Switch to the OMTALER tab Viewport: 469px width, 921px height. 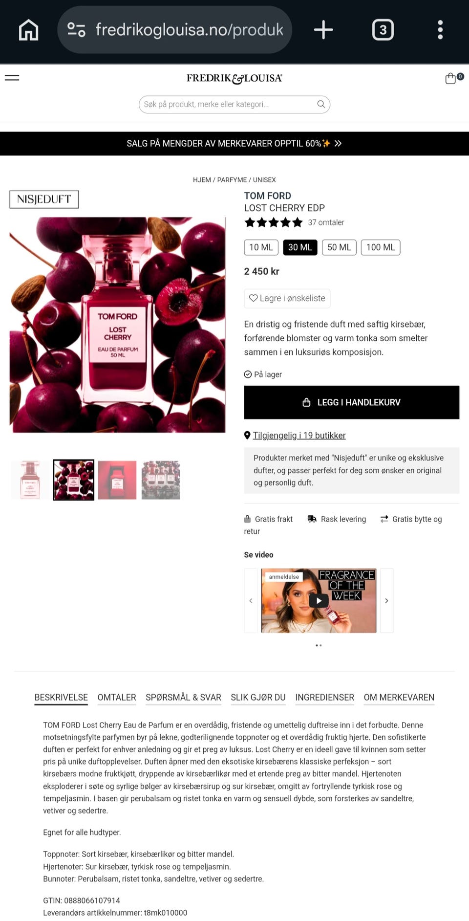[117, 698]
